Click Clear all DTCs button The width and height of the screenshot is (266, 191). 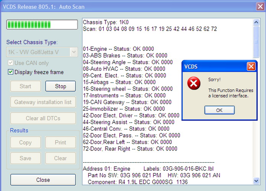click(x=43, y=118)
